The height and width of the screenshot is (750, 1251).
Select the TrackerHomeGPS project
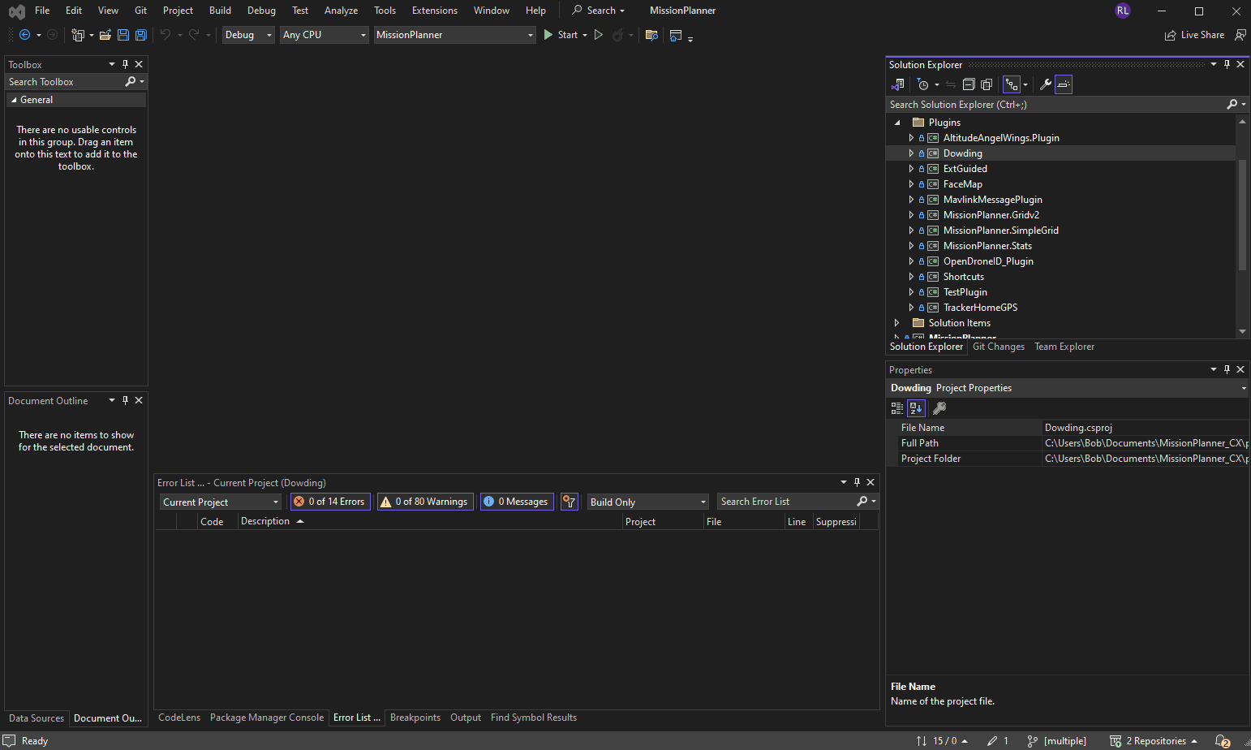coord(980,308)
